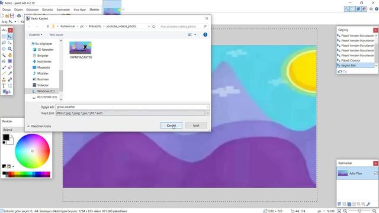This screenshot has height=213, width=379.
Task: Select the Zoom magnifier tool
Action: tap(9, 49)
